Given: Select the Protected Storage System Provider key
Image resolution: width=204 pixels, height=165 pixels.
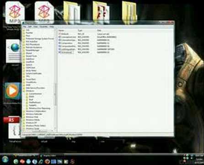Looking at the screenshot, I should [x=40, y=38].
